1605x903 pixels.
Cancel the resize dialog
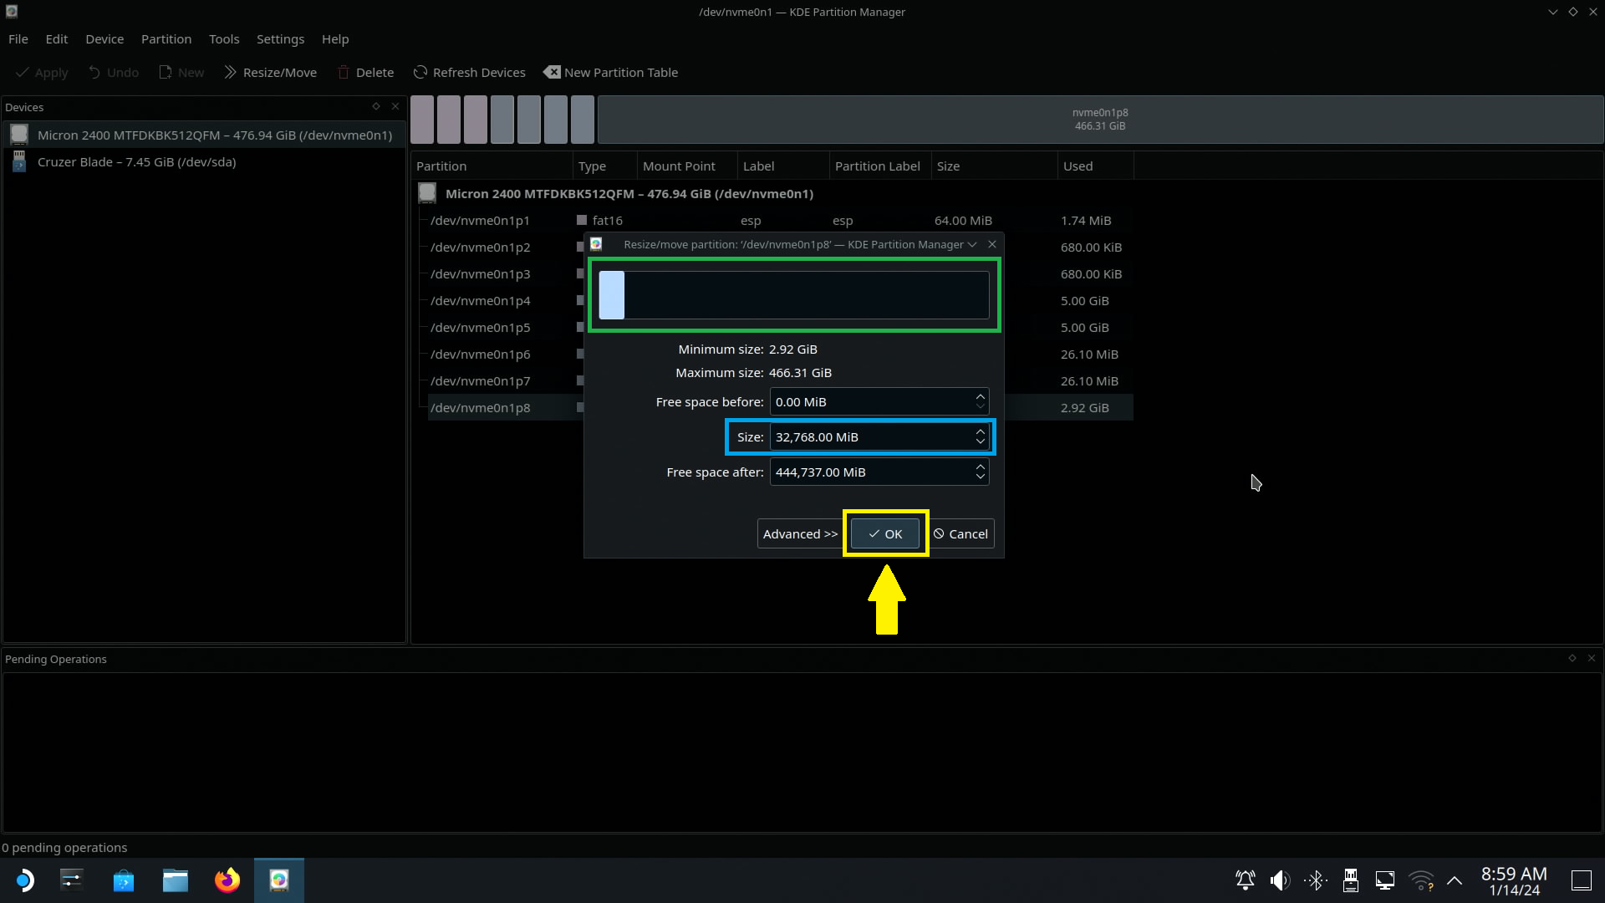tap(961, 534)
